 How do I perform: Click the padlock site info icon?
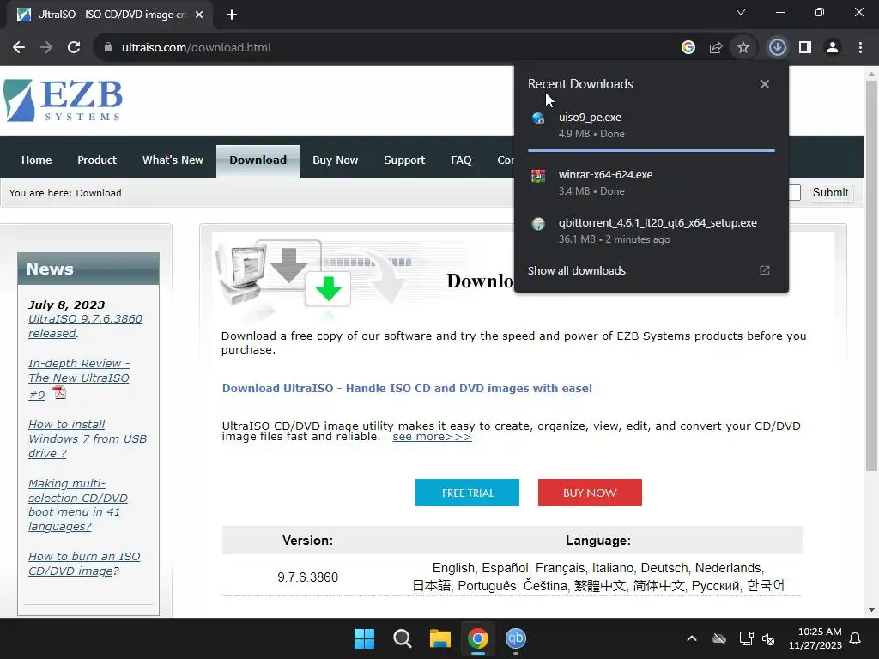[x=108, y=48]
